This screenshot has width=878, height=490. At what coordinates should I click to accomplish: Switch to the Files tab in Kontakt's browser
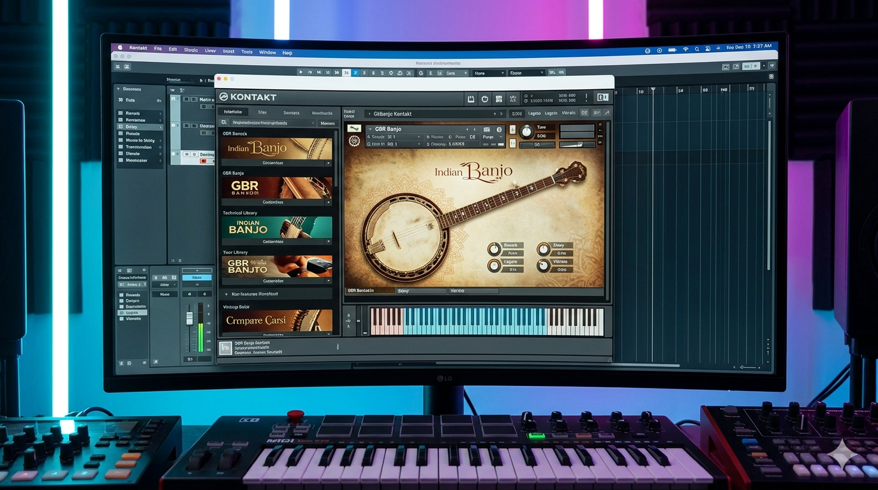[x=262, y=113]
